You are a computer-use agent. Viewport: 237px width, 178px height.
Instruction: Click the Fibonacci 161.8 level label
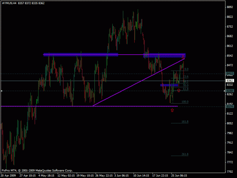tap(185, 122)
